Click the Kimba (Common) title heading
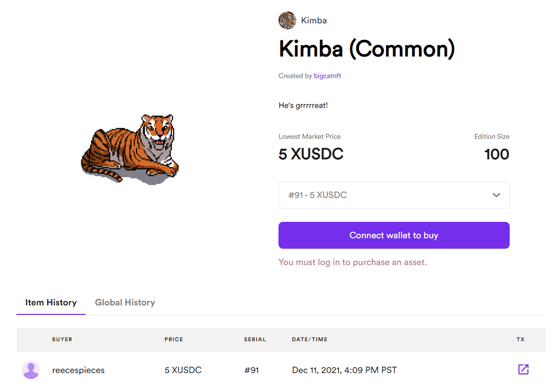The image size is (559, 384). [367, 49]
